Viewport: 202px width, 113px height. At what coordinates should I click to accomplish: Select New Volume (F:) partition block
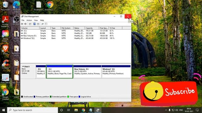(87, 72)
